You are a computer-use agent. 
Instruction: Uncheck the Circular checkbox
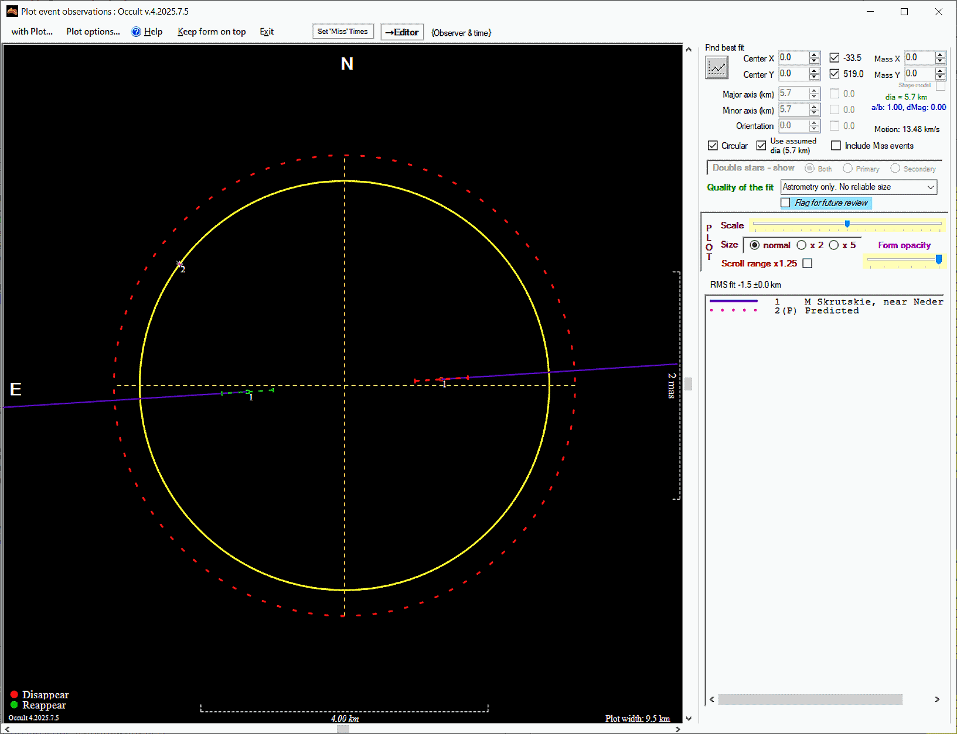(x=713, y=146)
